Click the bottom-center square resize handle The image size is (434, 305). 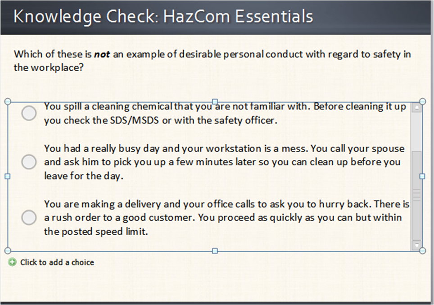(x=215, y=251)
